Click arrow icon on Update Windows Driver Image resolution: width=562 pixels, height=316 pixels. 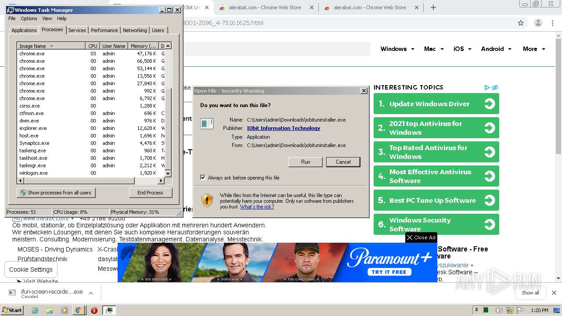489,104
